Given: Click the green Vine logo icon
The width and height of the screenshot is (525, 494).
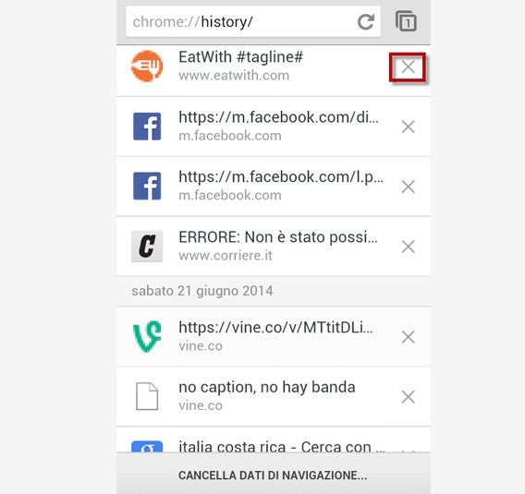Looking at the screenshot, I should [147, 336].
